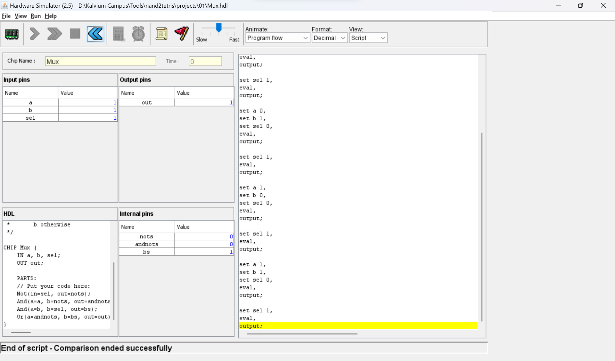Select the calculator eval icon
Screen dimensions: 615x361
coord(119,34)
